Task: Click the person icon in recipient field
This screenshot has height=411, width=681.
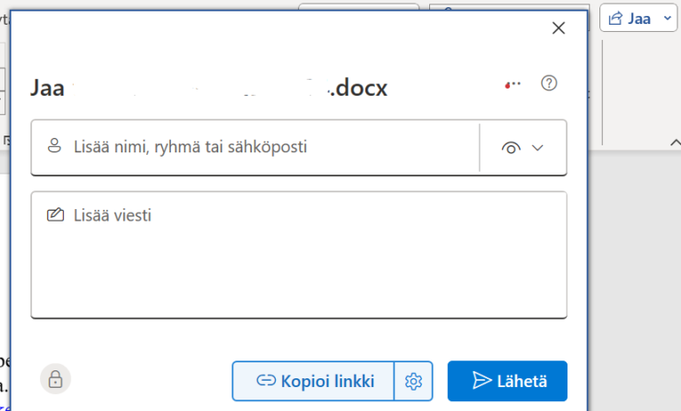Action: (x=55, y=146)
